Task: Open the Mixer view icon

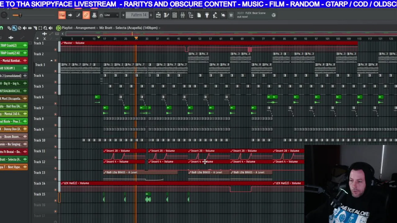Action: [x=183, y=15]
